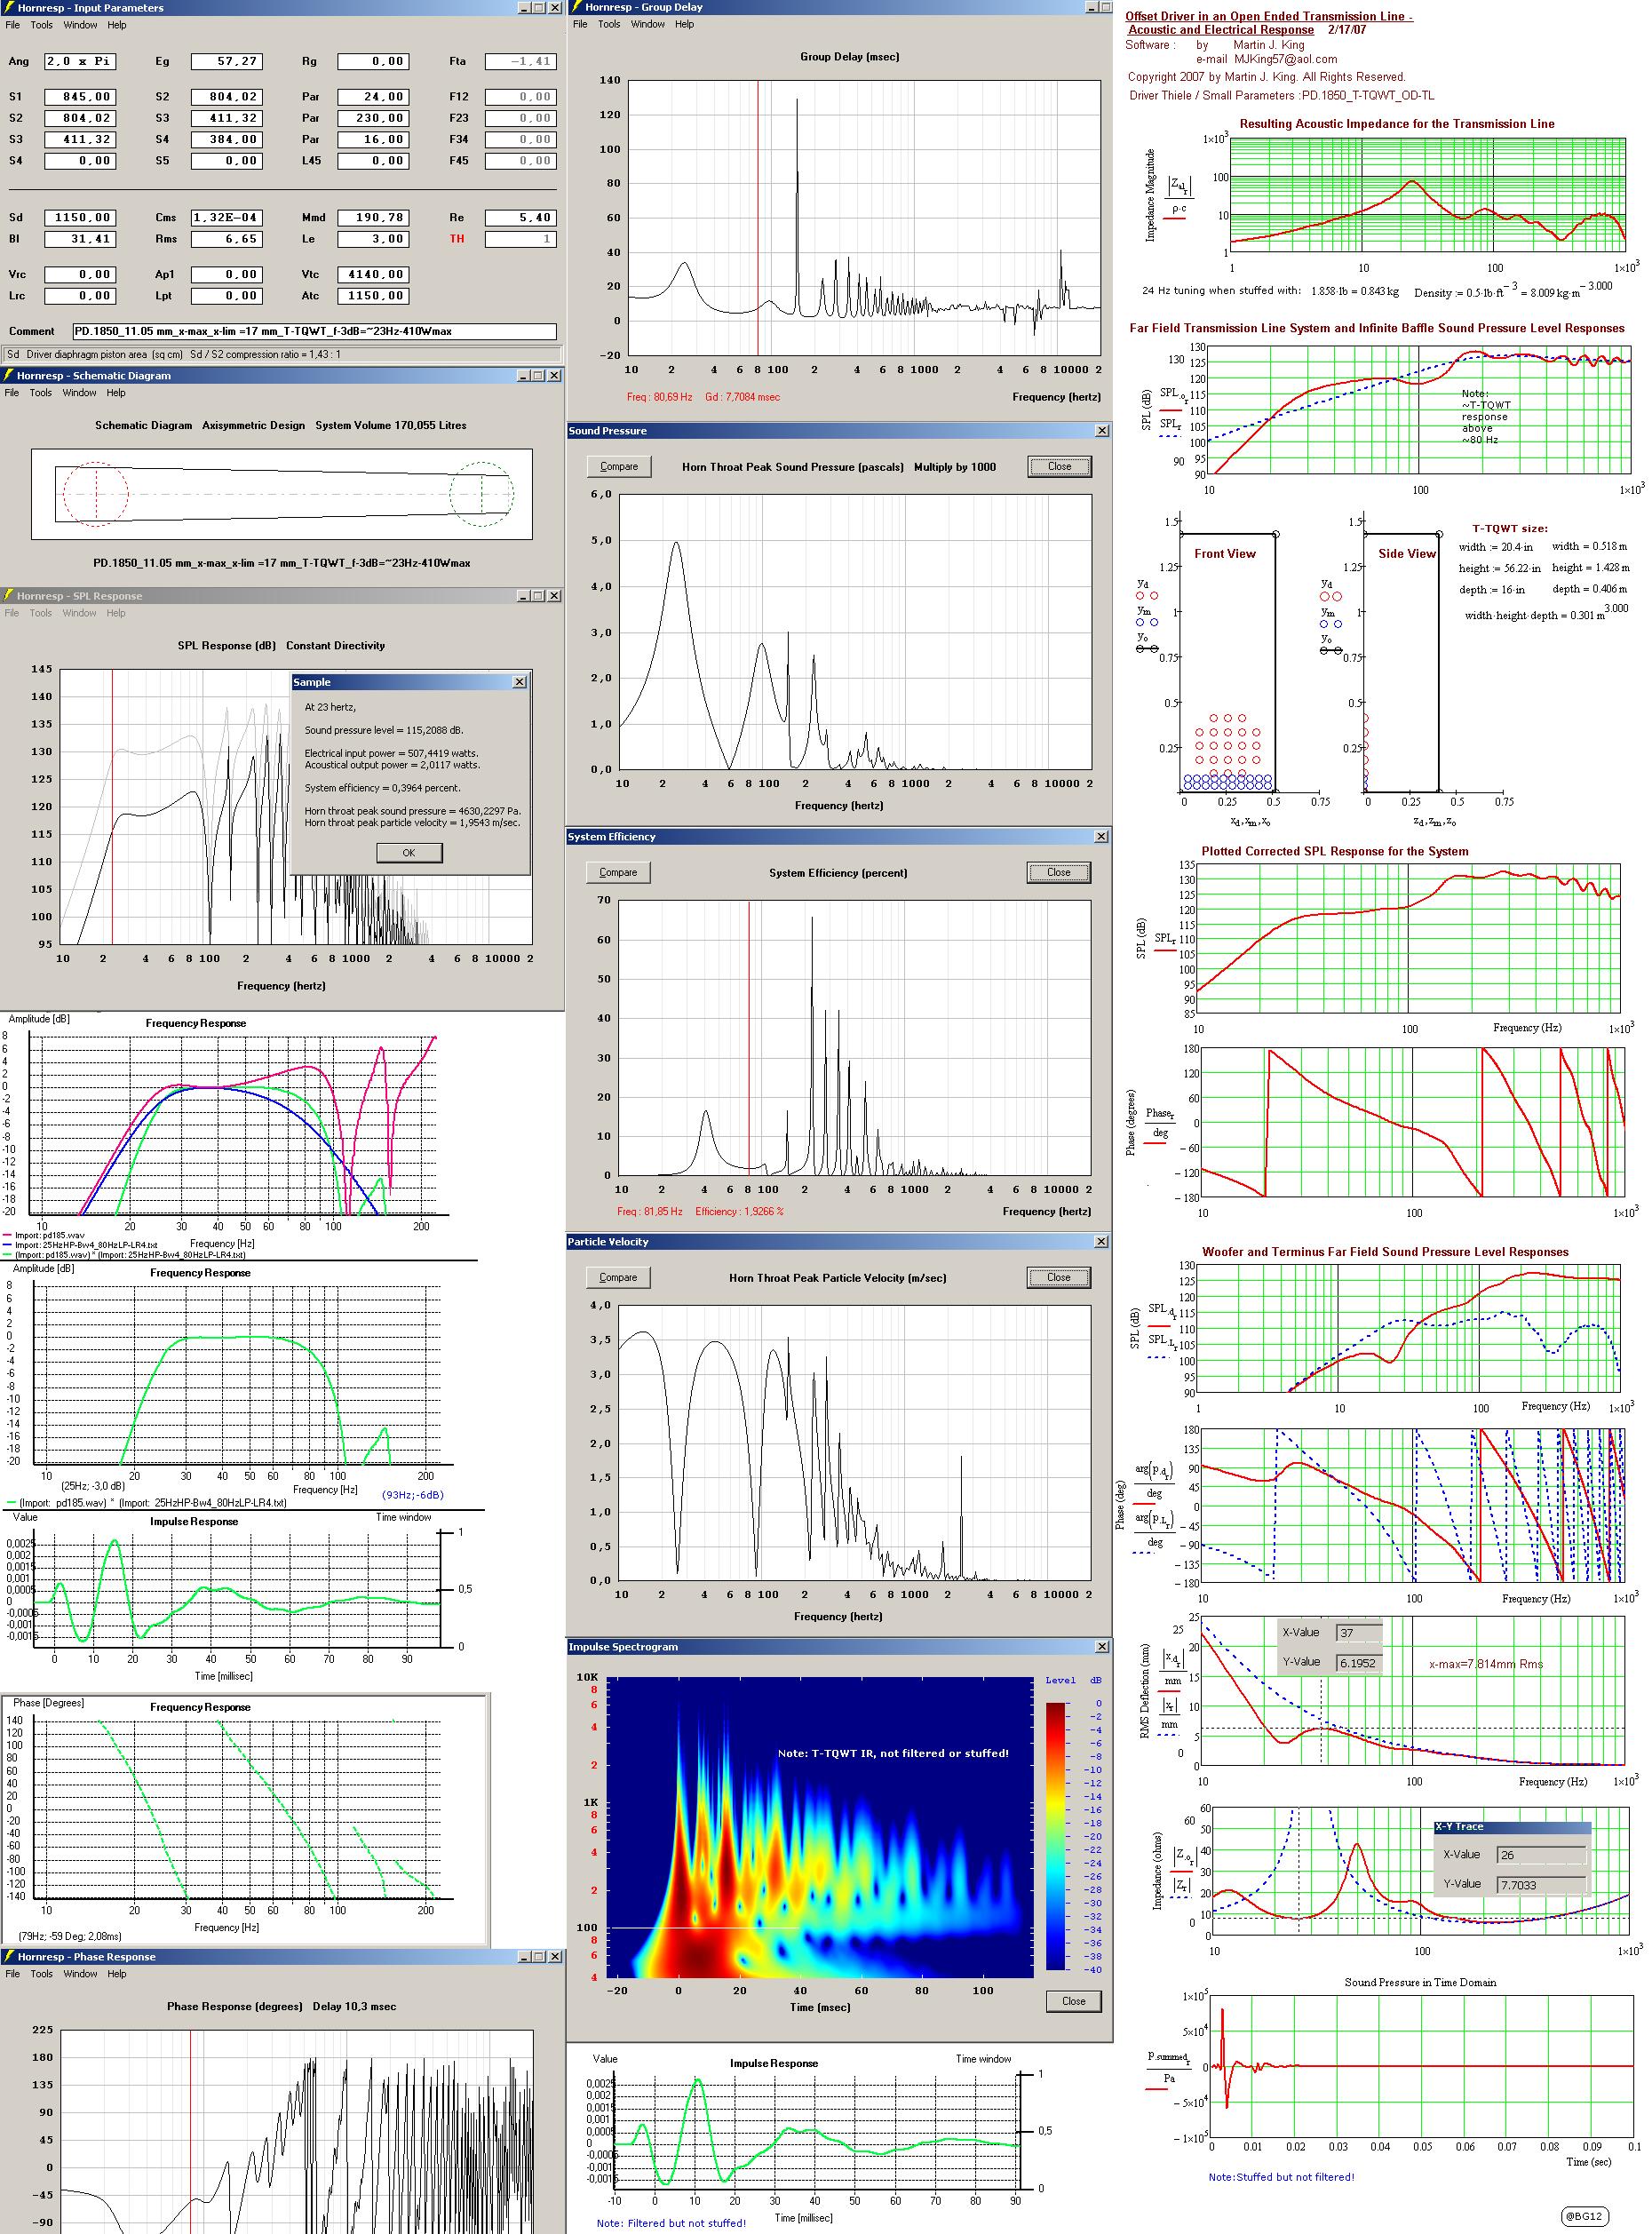This screenshot has height=2234, width=1652.
Task: Click the Sd field showing 1150,00
Action: [x=80, y=218]
